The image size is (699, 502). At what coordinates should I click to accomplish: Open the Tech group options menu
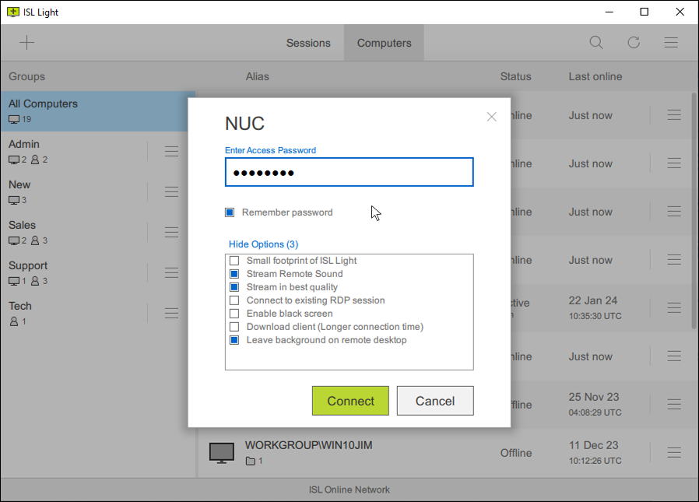[x=171, y=313]
